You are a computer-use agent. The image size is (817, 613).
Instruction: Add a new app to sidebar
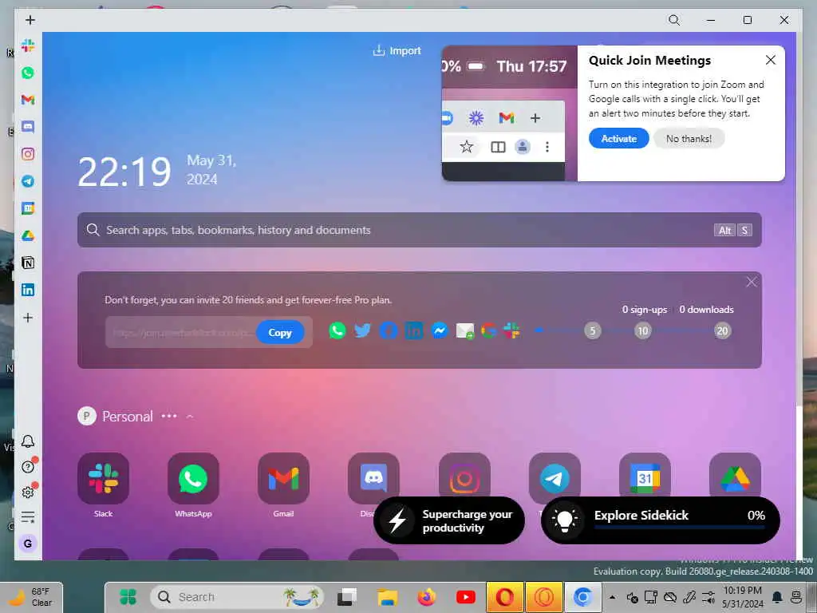tap(28, 318)
